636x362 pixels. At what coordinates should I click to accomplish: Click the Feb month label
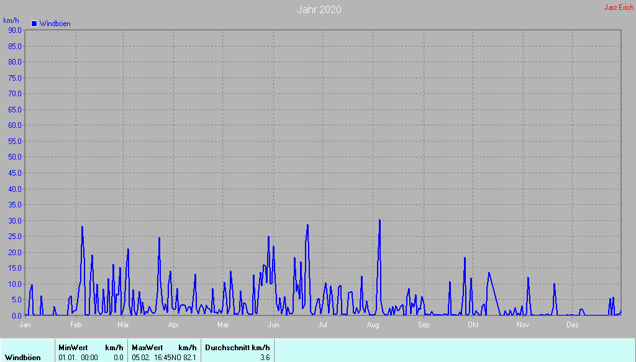pyautogui.click(x=76, y=325)
